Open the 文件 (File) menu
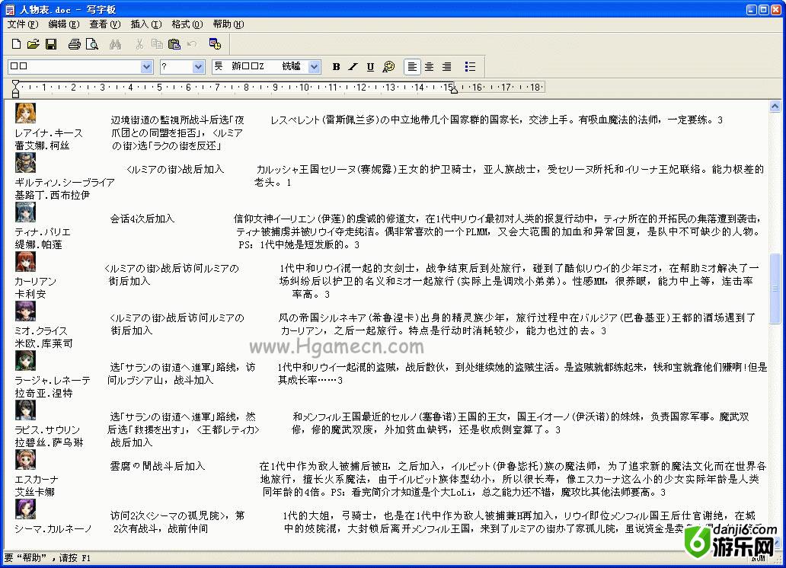The width and height of the screenshot is (786, 568). 22,24
